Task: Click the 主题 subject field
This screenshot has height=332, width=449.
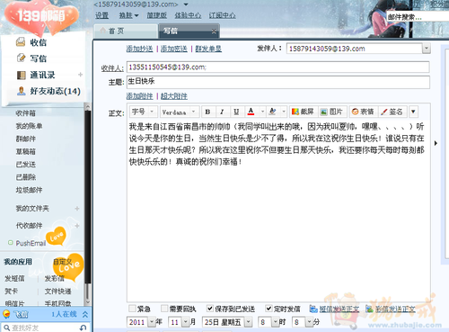Action: click(278, 82)
